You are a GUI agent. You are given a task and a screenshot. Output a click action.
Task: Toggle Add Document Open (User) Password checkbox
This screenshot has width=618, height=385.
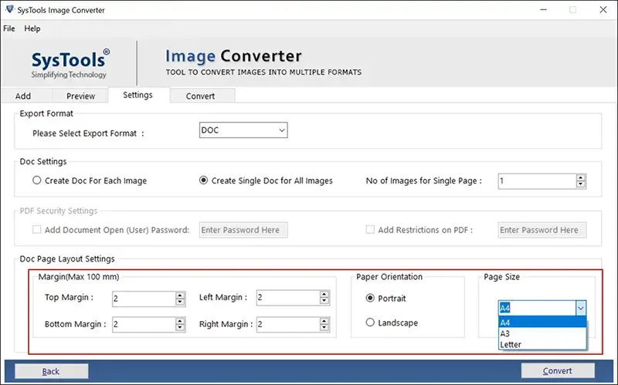tap(36, 229)
